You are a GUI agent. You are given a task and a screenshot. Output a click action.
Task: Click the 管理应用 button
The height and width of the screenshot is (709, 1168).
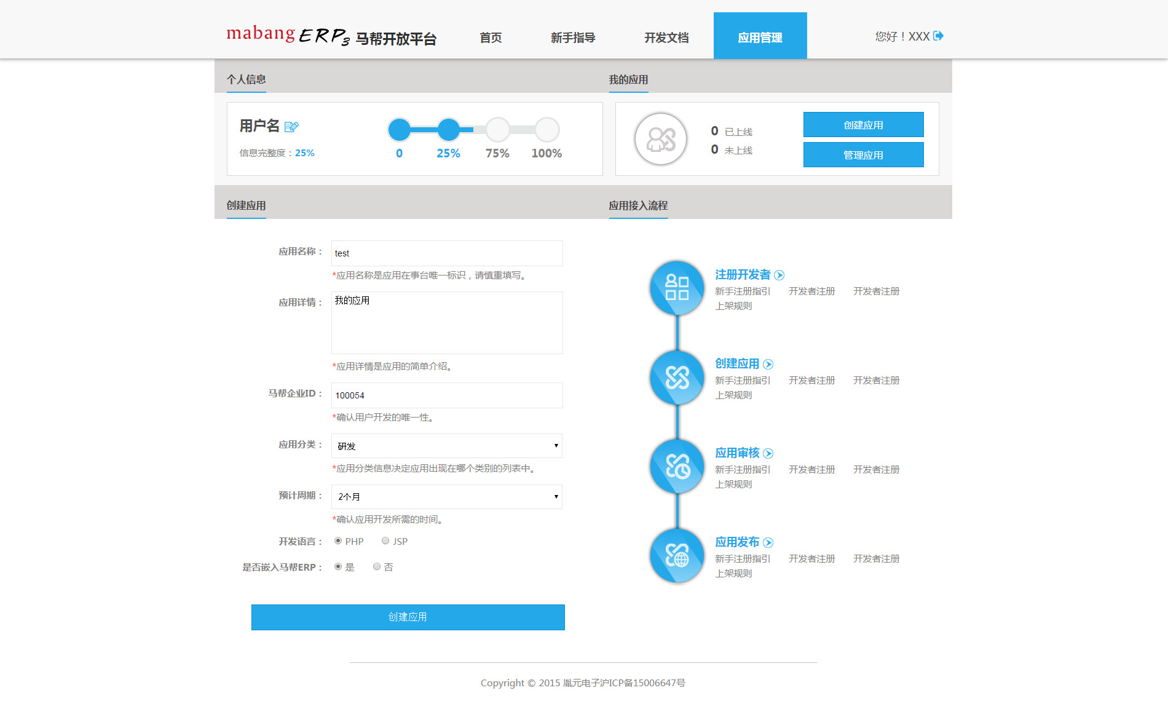tap(863, 155)
